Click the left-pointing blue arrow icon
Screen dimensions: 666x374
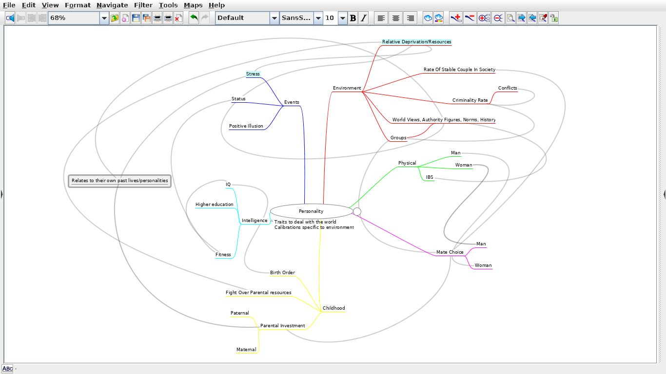pos(532,18)
